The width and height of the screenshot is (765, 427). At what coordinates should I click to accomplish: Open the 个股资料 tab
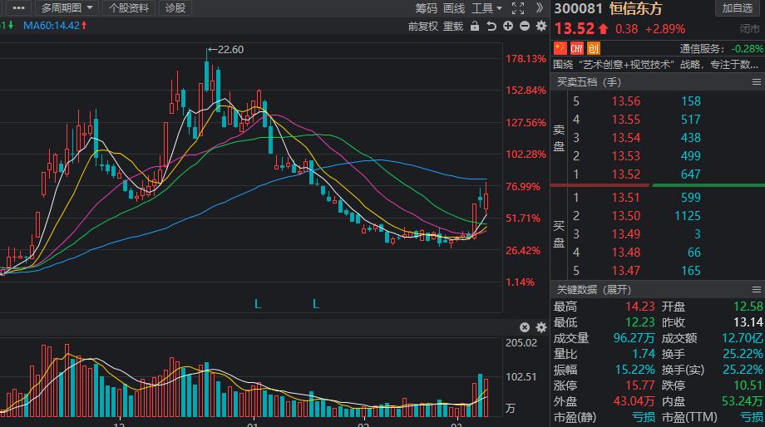(129, 8)
